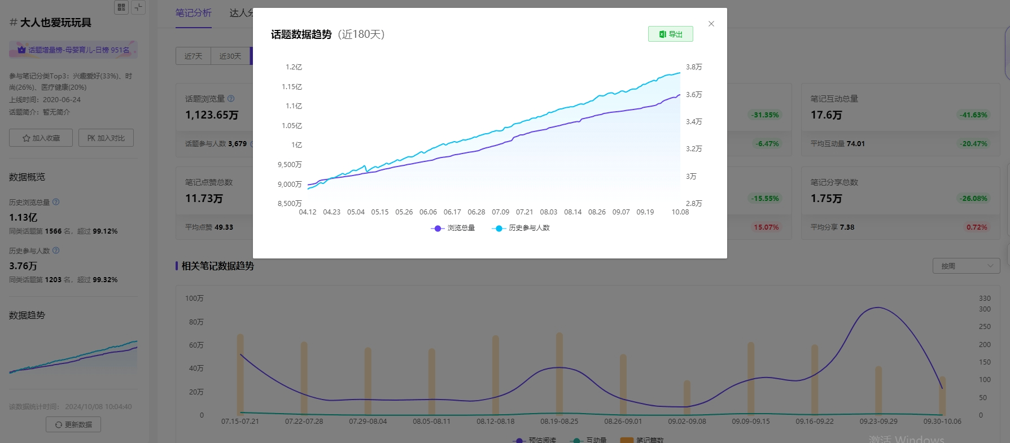
Task: Click help icon beside 话题浏览量
Action: 231,99
